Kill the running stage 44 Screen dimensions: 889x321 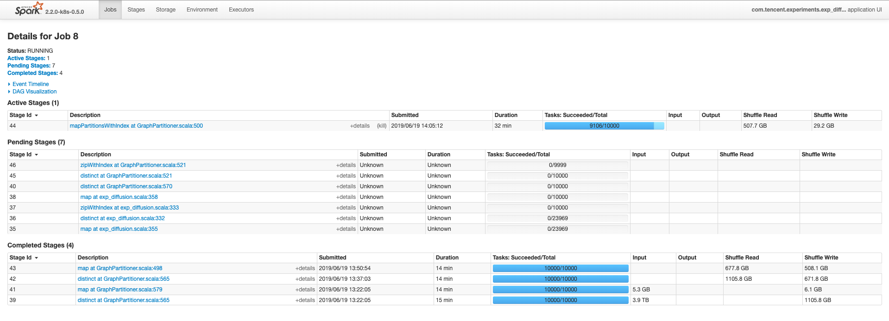click(381, 126)
